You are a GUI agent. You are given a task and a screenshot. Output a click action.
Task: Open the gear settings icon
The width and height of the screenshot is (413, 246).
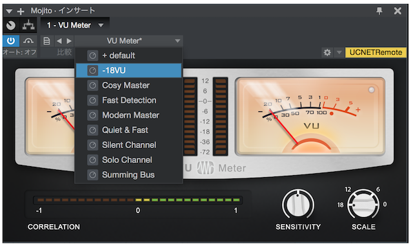(327, 53)
